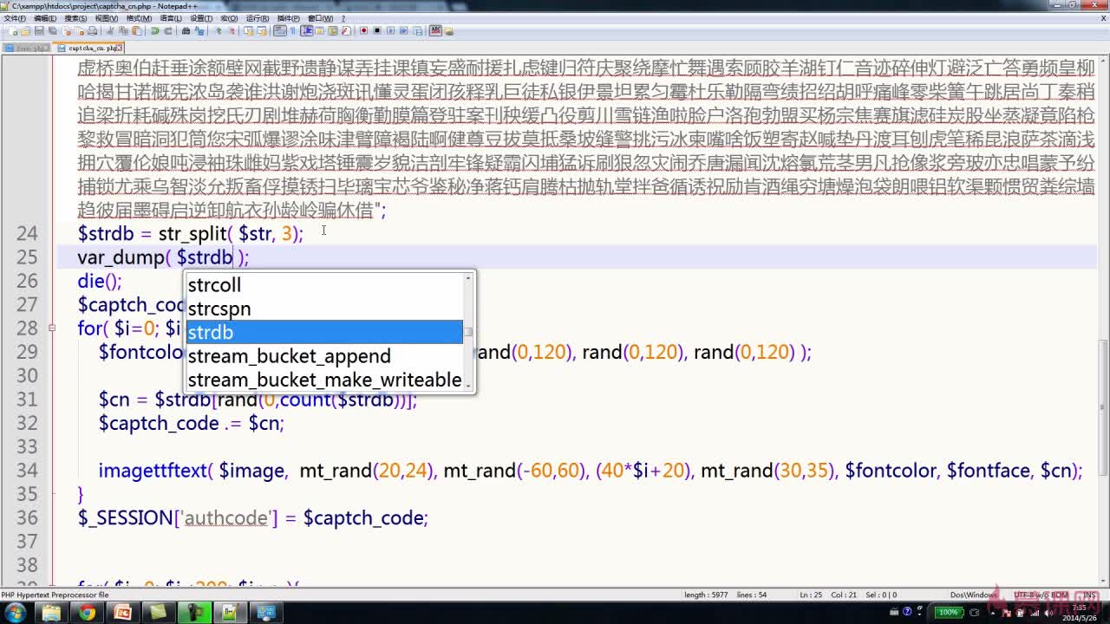Screen dimensions: 1110x624
Task: Click die(); on line 26
Action: coord(100,281)
